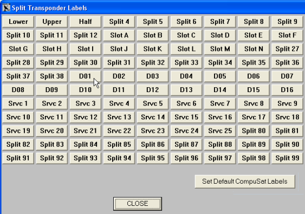Open the Split 99 label
305x214 pixels.
click(x=287, y=158)
